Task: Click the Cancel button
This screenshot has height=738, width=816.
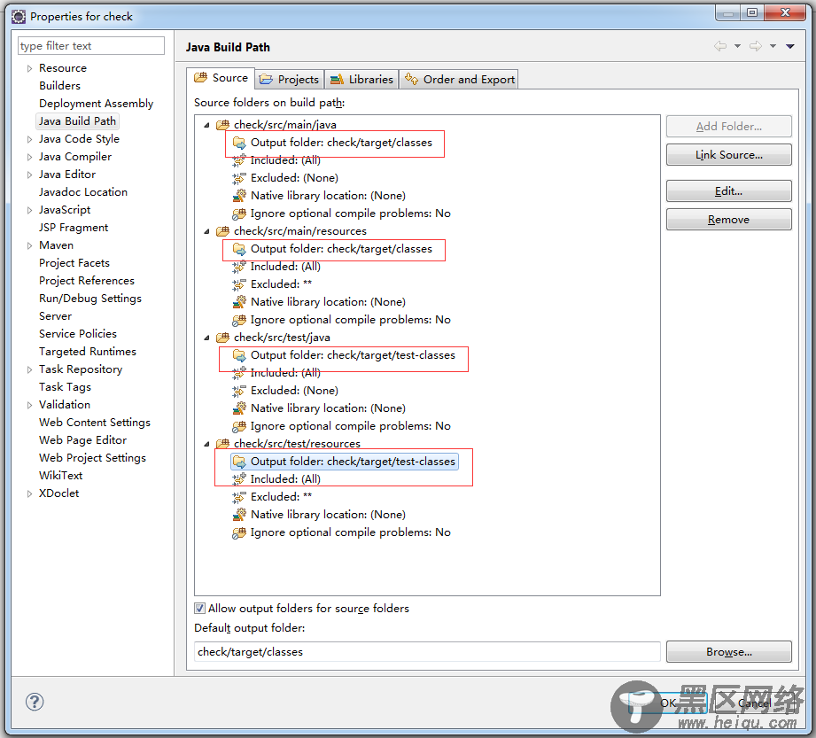Action: coord(754,703)
